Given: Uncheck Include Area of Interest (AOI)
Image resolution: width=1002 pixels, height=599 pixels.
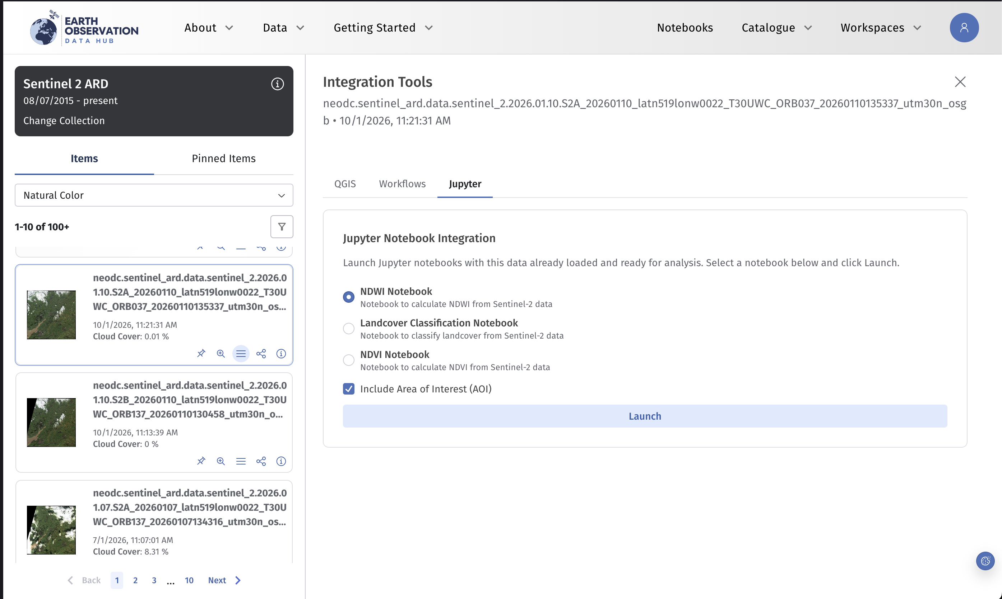Looking at the screenshot, I should pos(349,389).
